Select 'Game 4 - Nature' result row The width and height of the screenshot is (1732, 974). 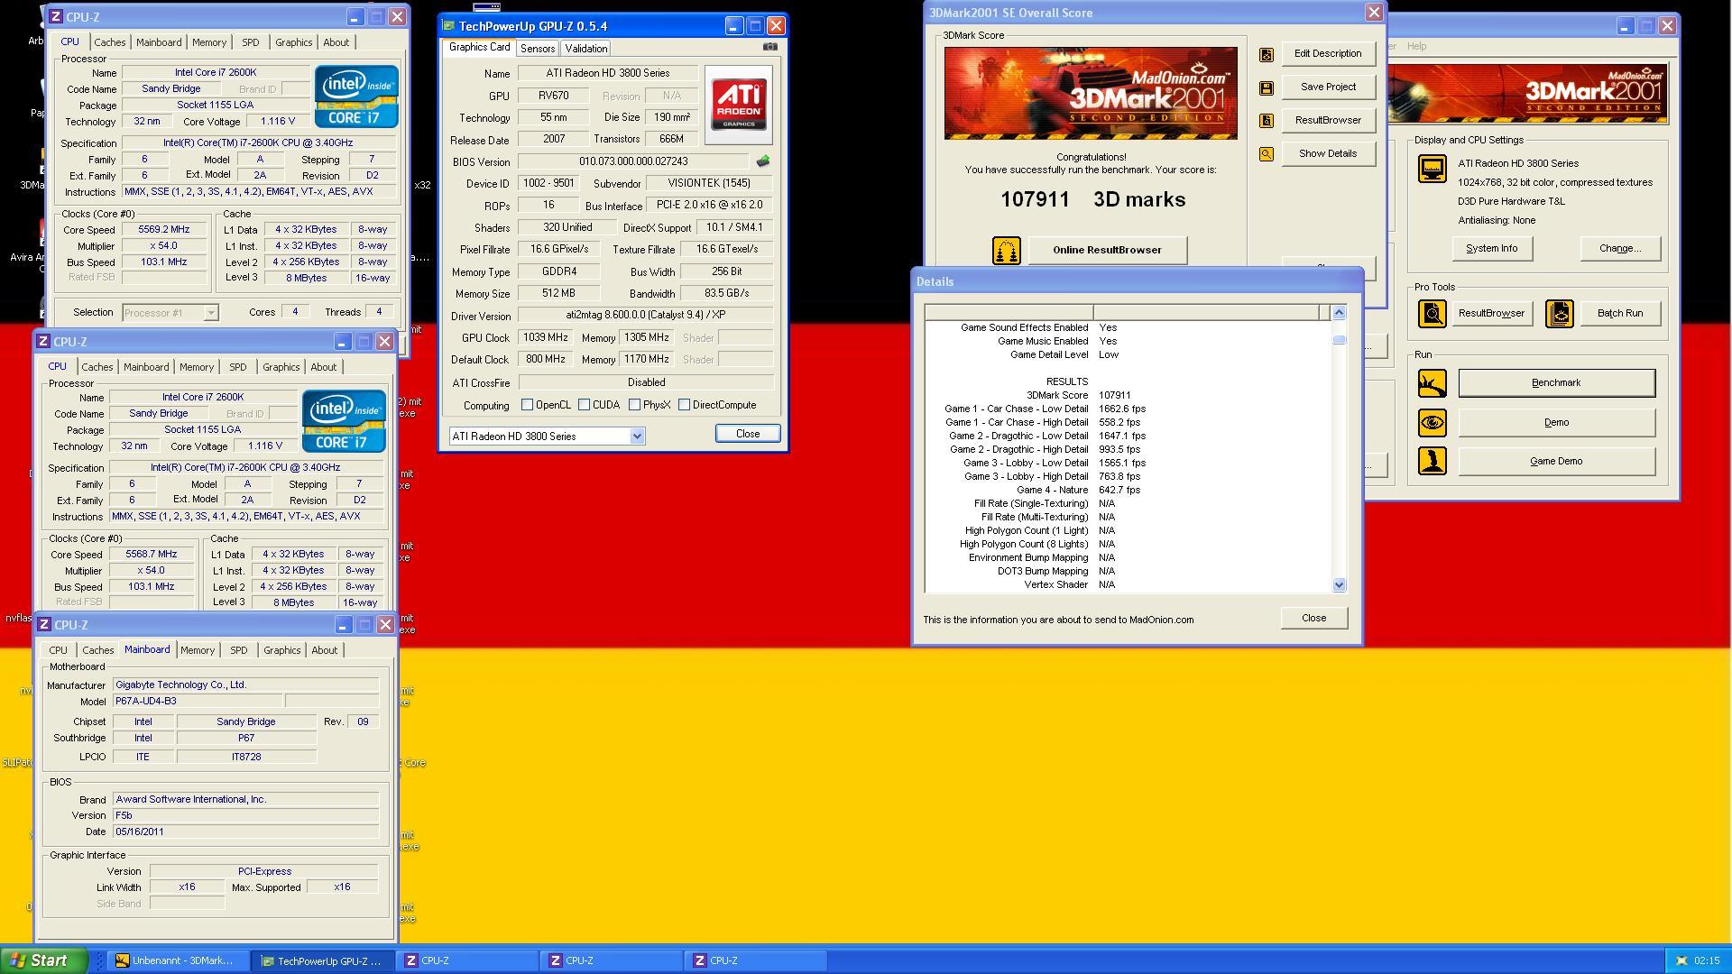pyautogui.click(x=1129, y=491)
